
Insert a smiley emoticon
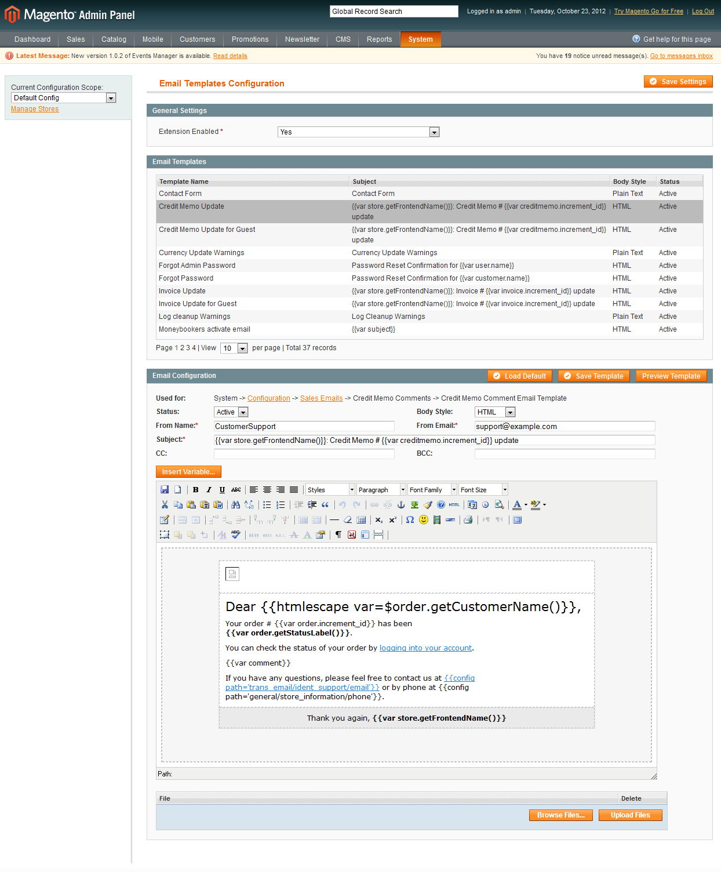[x=424, y=520]
